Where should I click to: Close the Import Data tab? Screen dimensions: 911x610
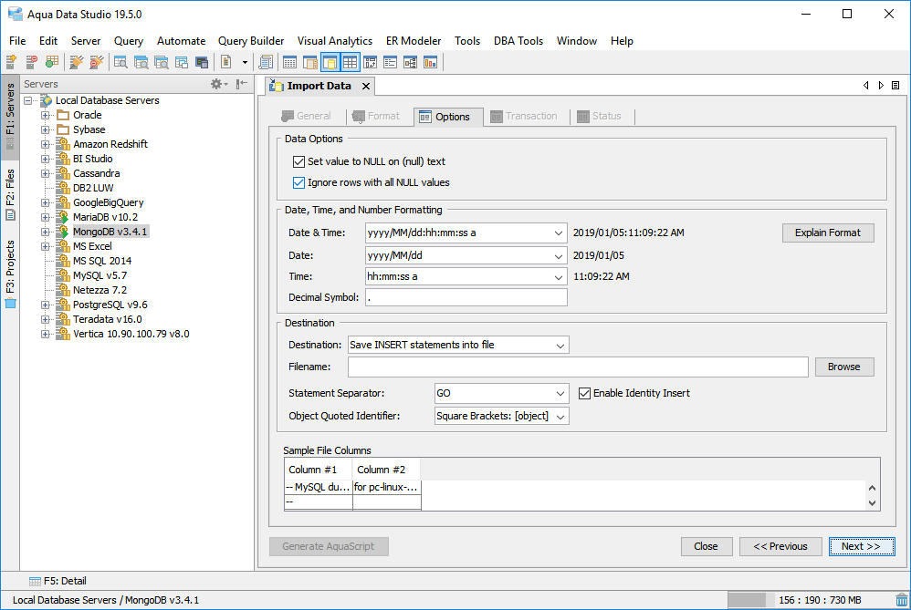(x=366, y=86)
